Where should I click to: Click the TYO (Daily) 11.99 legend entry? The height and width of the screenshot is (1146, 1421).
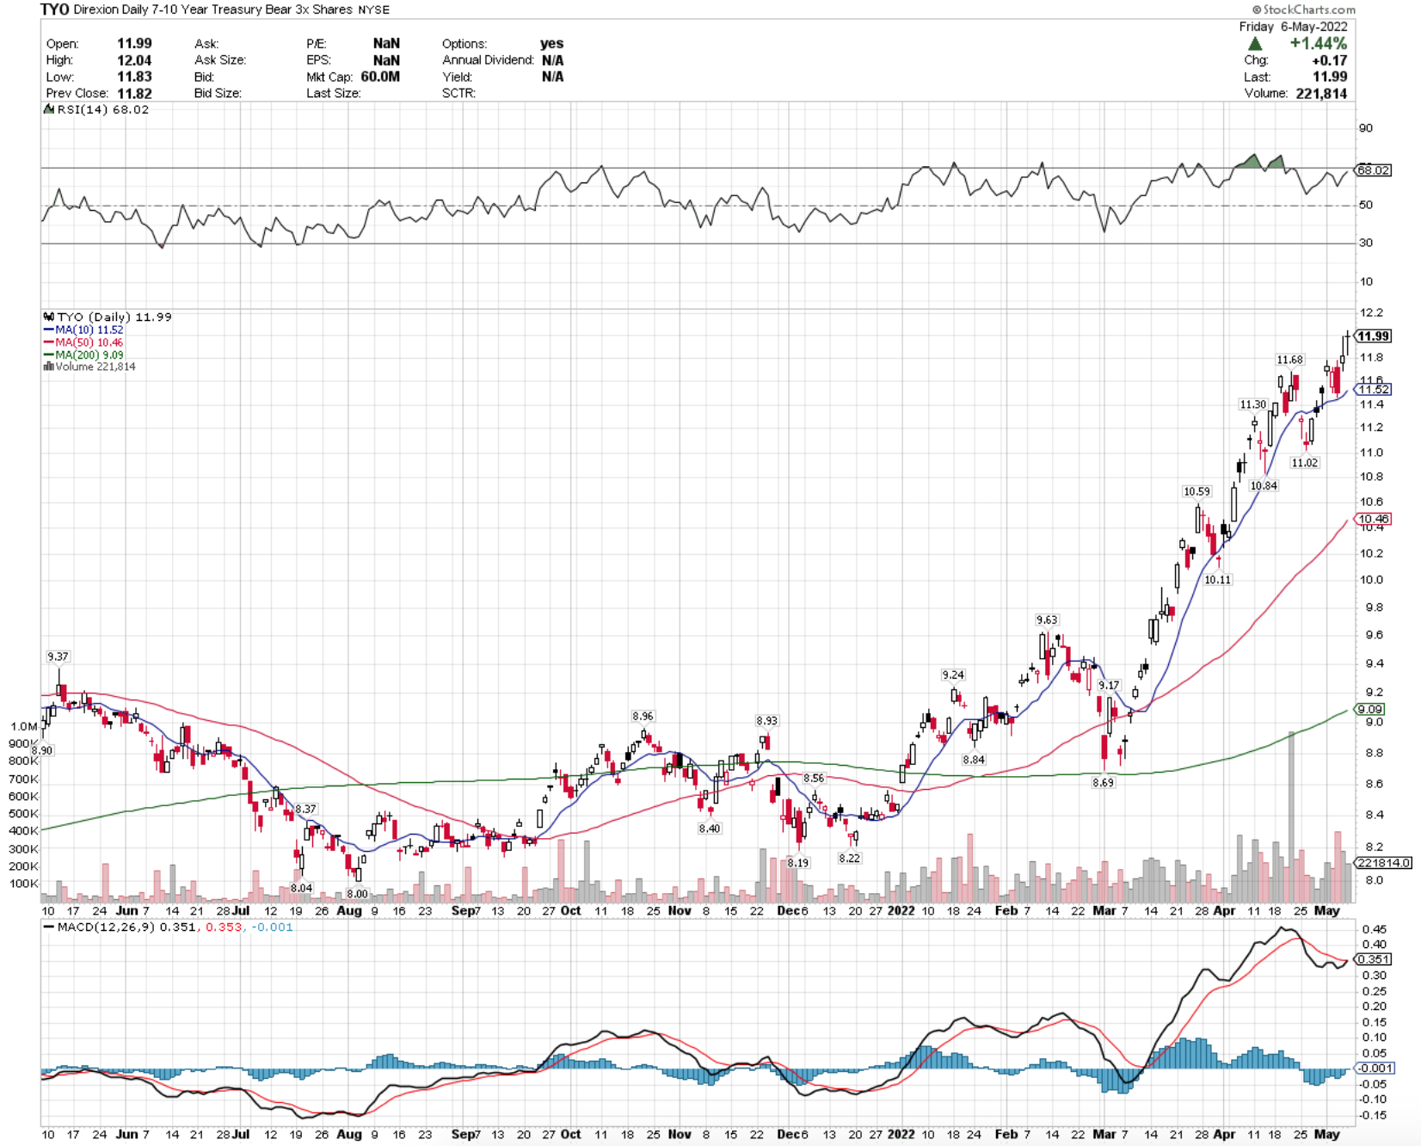[114, 317]
